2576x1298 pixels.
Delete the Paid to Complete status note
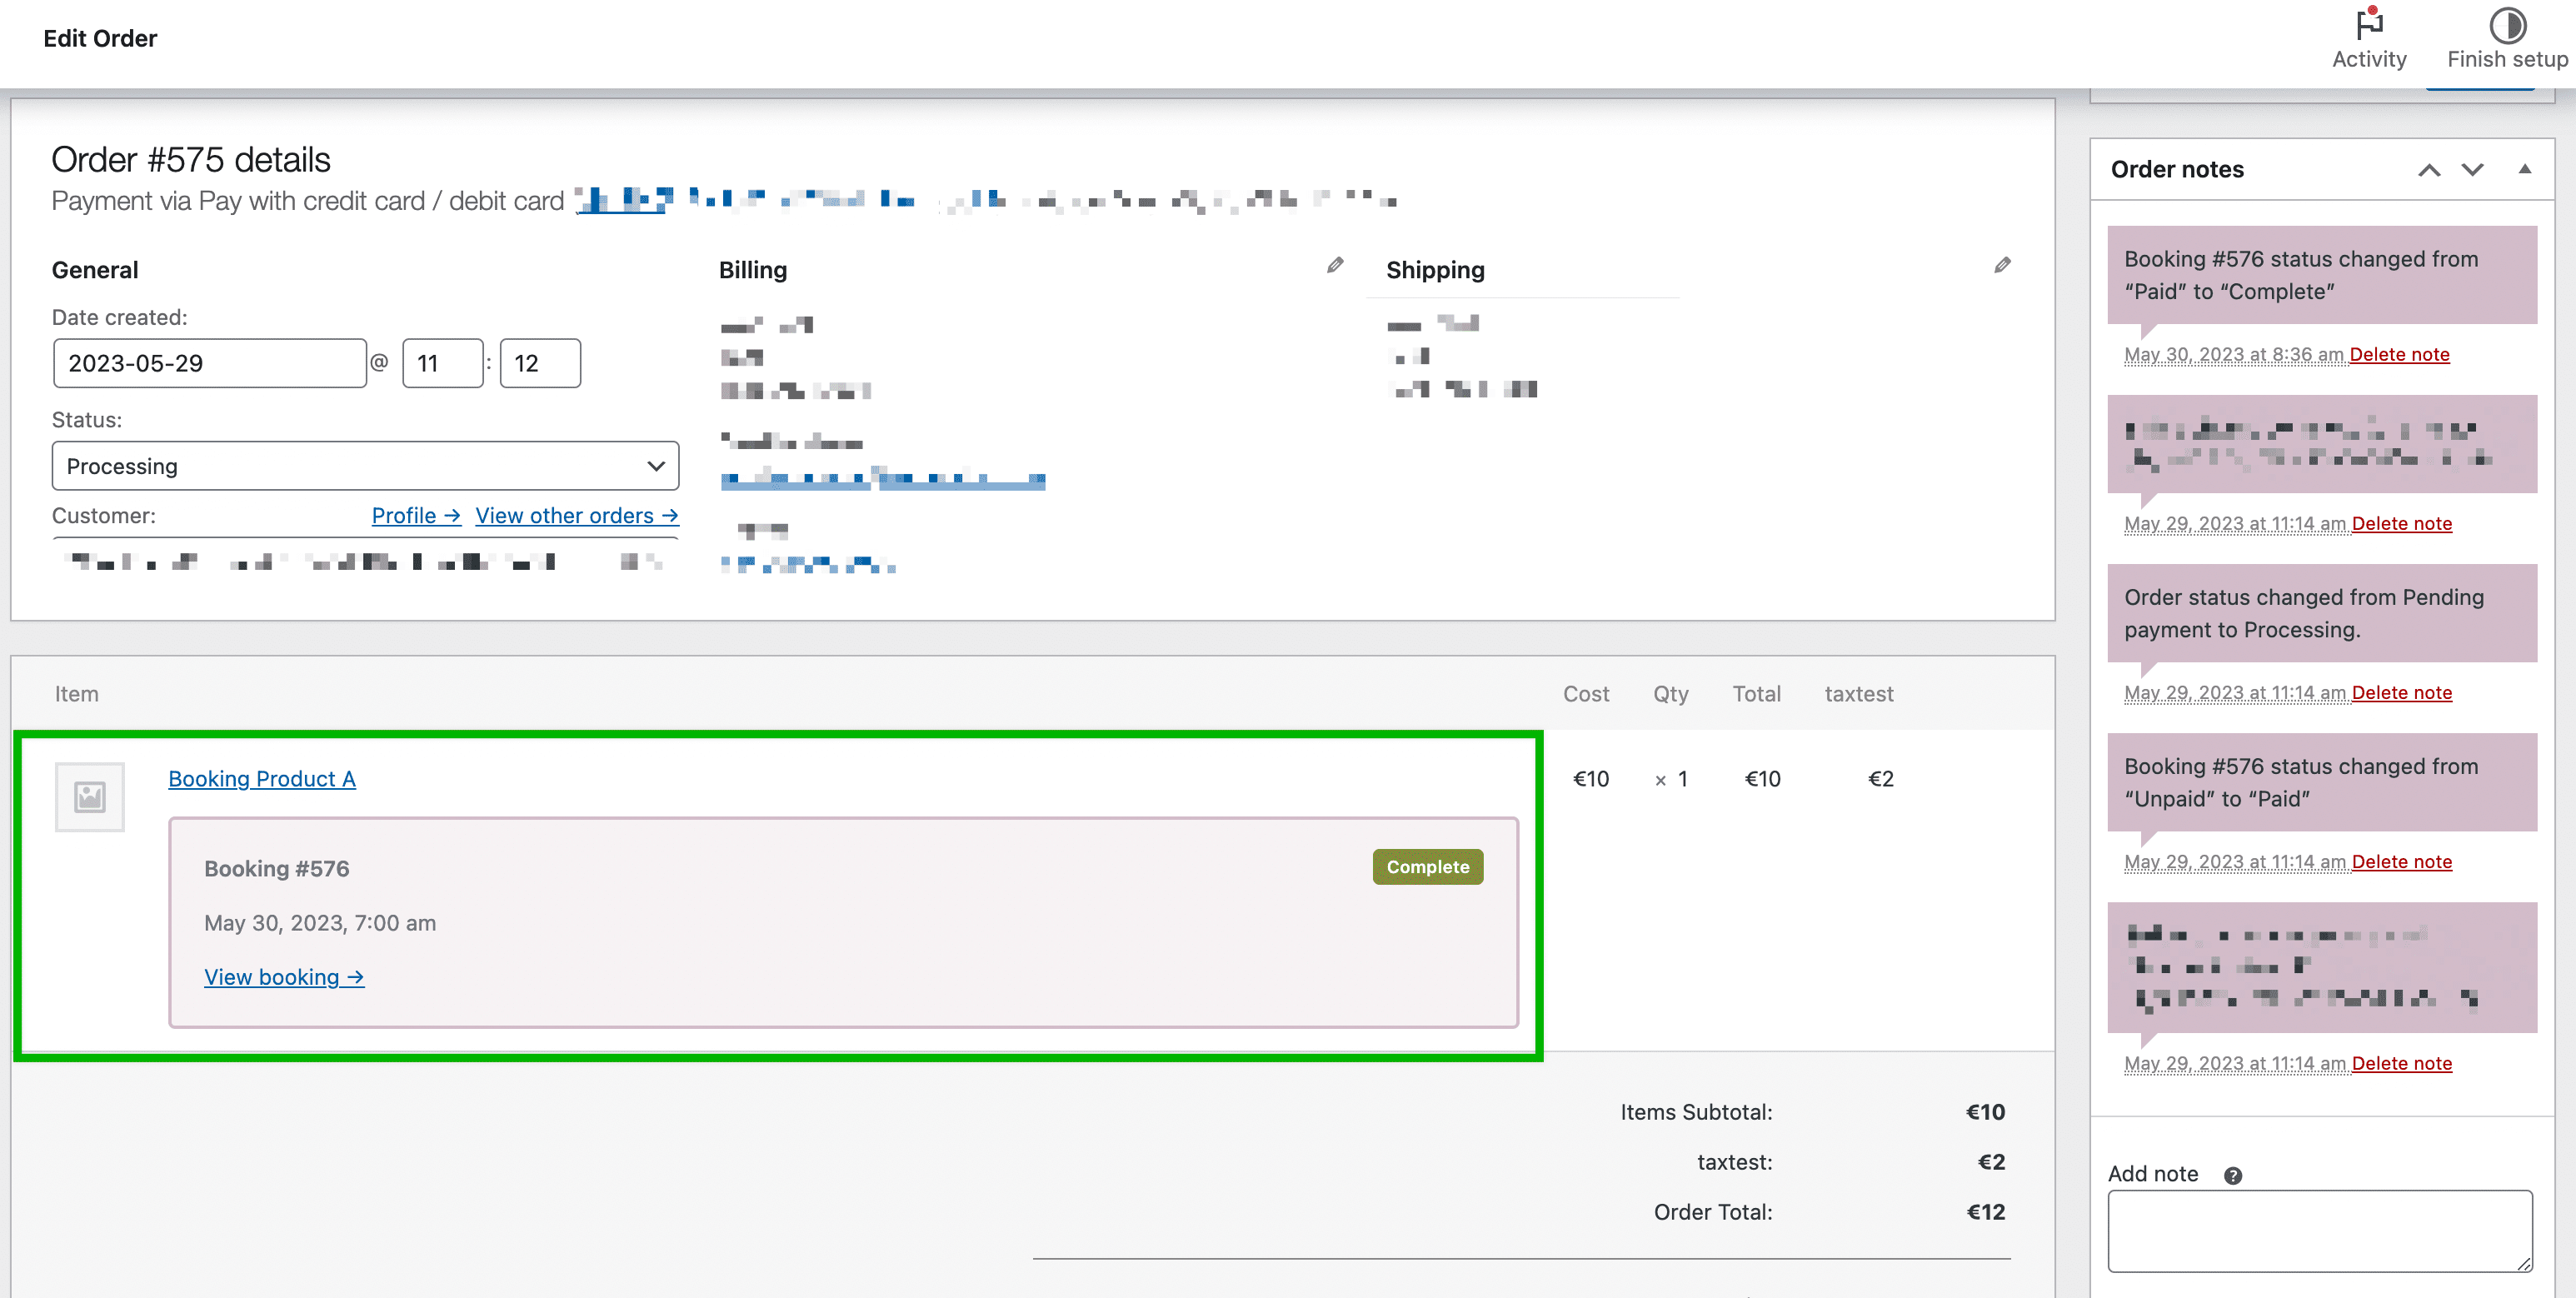click(2401, 354)
